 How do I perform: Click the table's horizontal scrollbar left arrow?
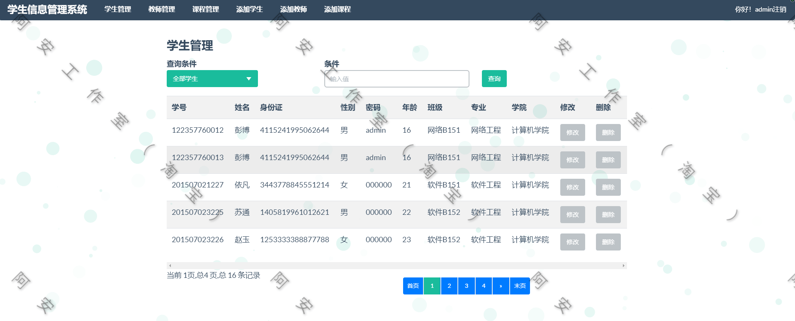tap(170, 266)
